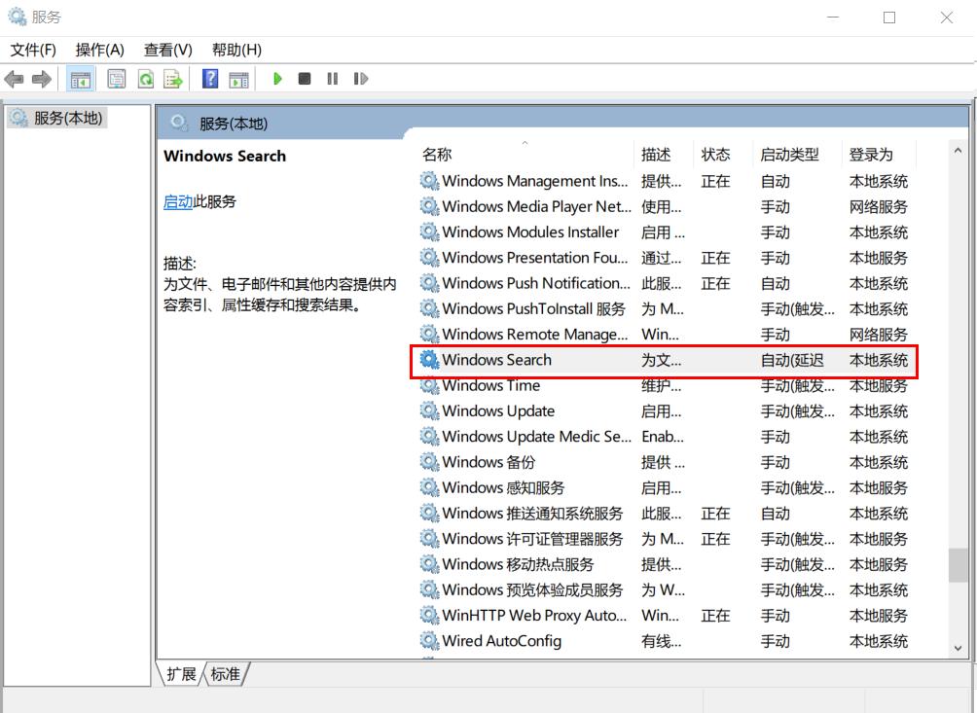Refresh the services list via the refresh icon
The width and height of the screenshot is (977, 713).
(x=146, y=79)
